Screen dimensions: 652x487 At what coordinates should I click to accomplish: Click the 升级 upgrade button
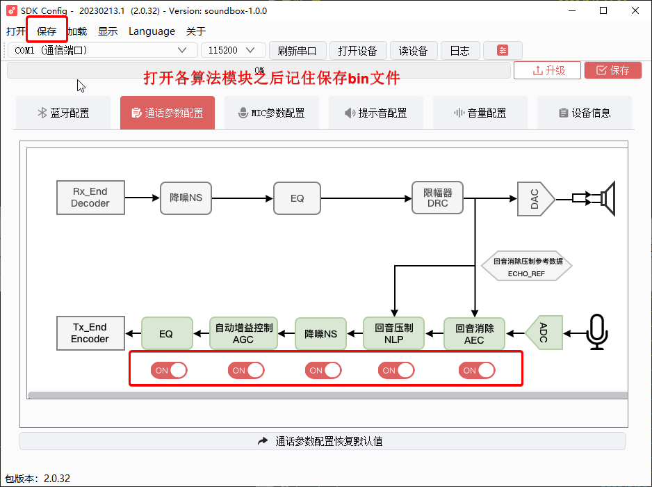tap(547, 70)
